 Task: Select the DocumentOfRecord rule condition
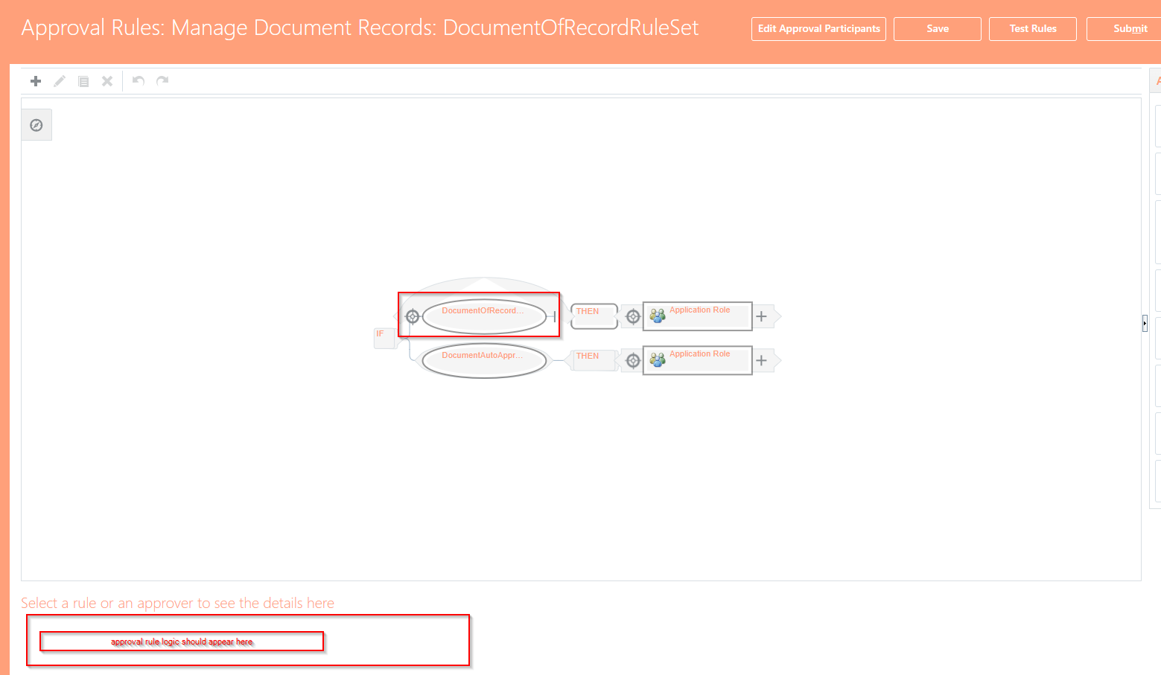(484, 316)
